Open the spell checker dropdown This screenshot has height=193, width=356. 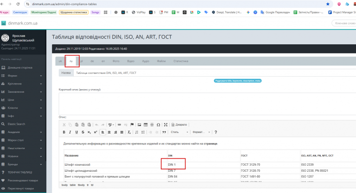(x=111, y=125)
